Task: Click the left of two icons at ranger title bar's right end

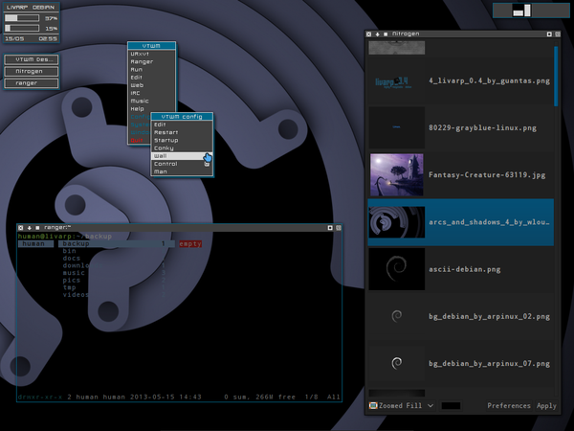Action: pos(330,228)
